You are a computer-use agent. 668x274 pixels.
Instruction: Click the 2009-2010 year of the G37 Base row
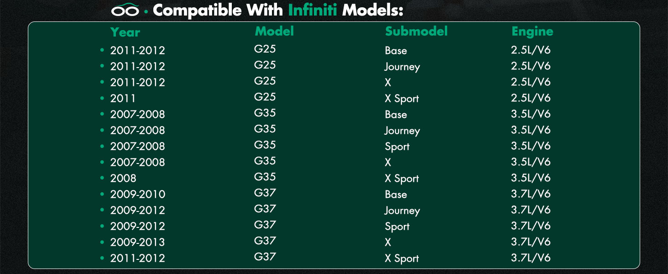(x=137, y=194)
